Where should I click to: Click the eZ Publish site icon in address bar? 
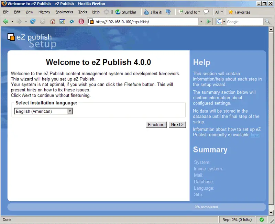[x=91, y=22]
